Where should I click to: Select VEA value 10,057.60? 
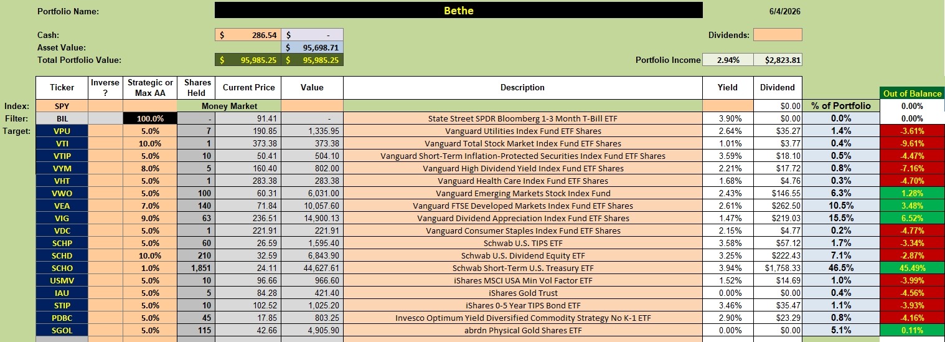pyautogui.click(x=312, y=206)
